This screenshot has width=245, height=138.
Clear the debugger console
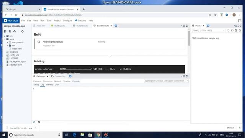click(x=39, y=122)
